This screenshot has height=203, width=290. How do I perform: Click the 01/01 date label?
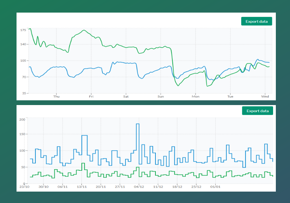215,187
